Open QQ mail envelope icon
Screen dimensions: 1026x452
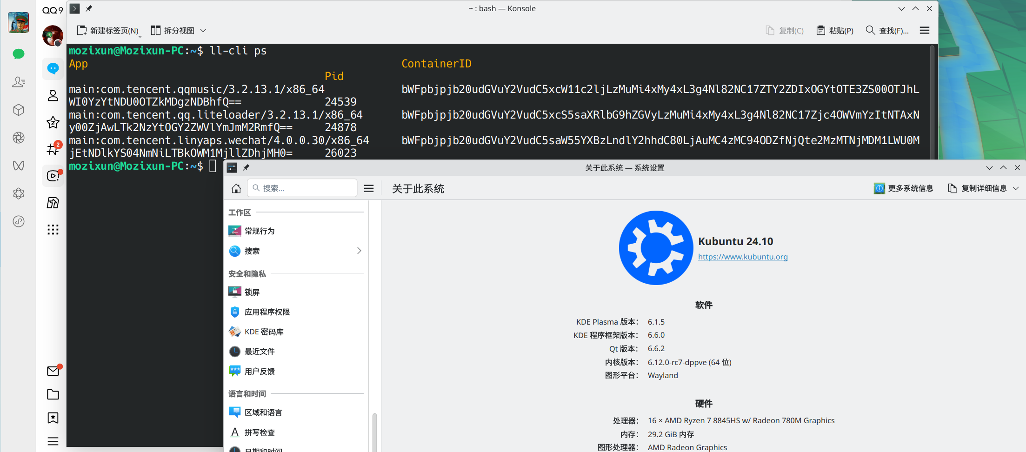[53, 371]
